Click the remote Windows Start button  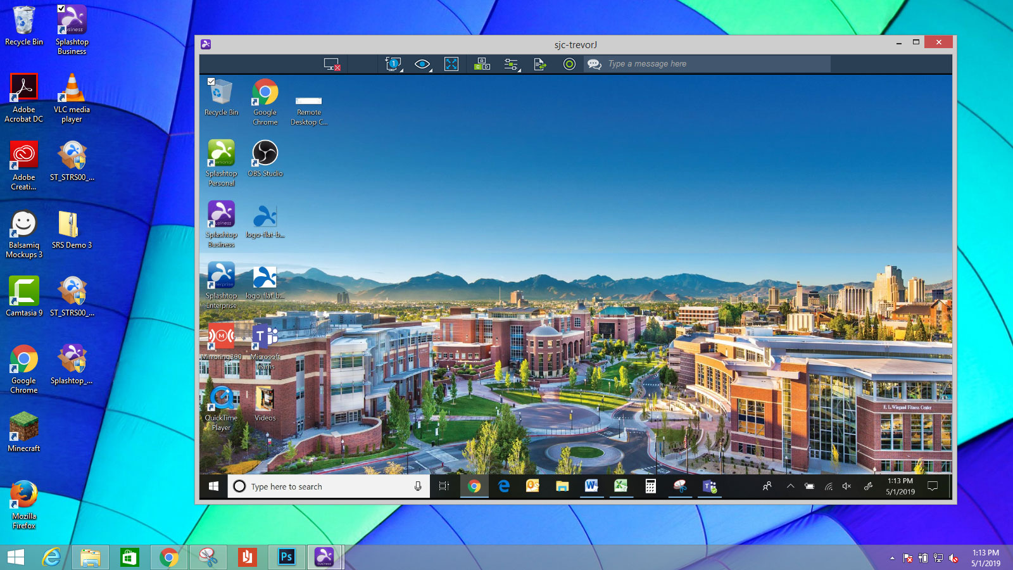point(213,486)
